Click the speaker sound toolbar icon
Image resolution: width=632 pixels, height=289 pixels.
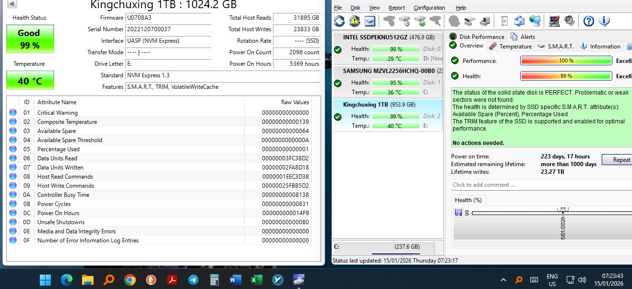click(569, 21)
